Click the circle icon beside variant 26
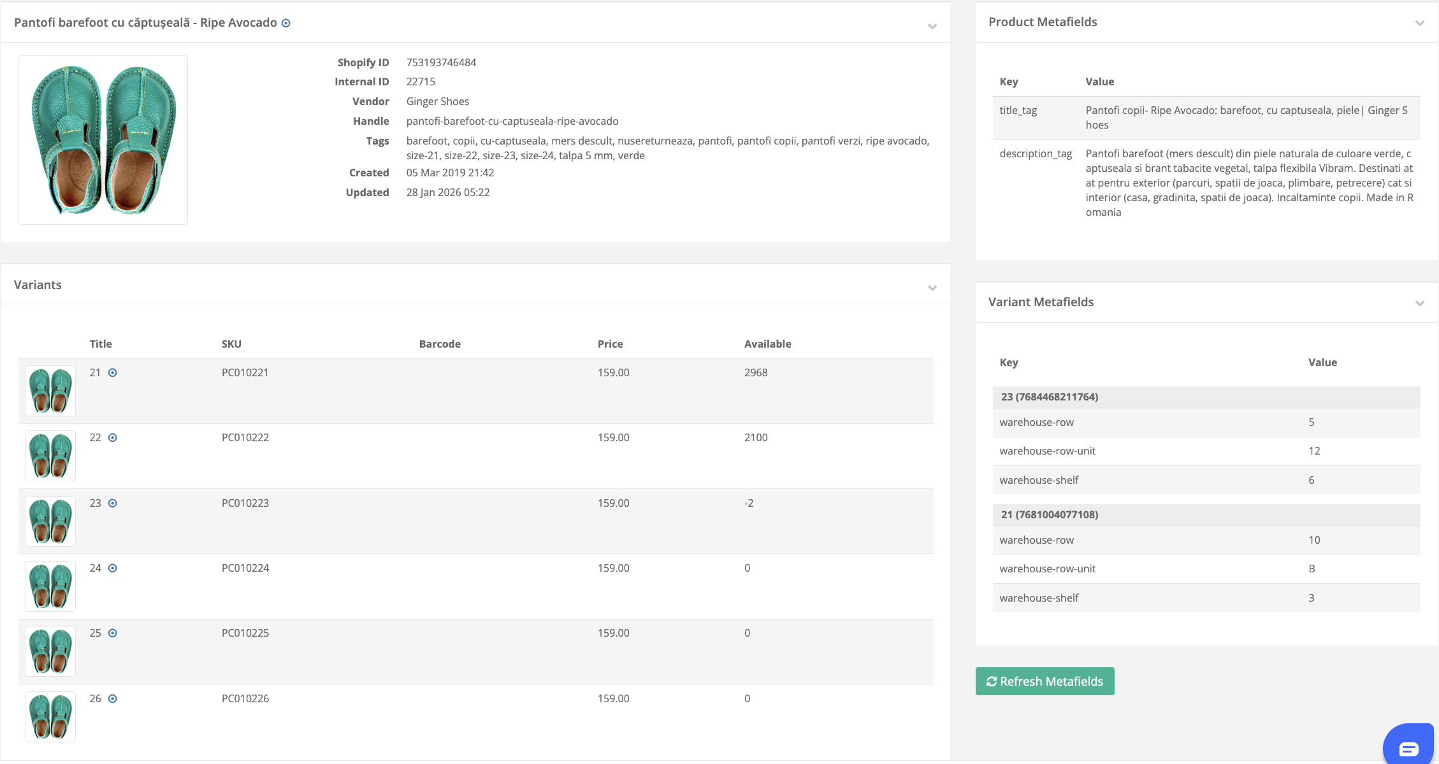1439x764 pixels. pyautogui.click(x=113, y=699)
